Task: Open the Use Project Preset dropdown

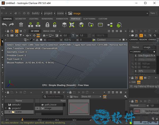Action: coord(147,55)
